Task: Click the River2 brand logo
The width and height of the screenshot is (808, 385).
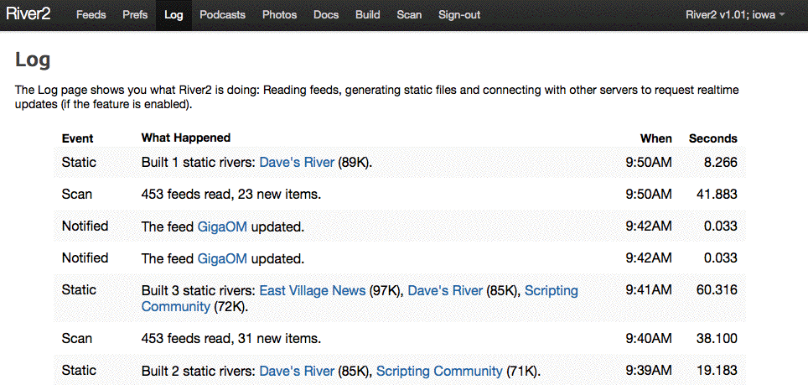Action: pyautogui.click(x=28, y=14)
